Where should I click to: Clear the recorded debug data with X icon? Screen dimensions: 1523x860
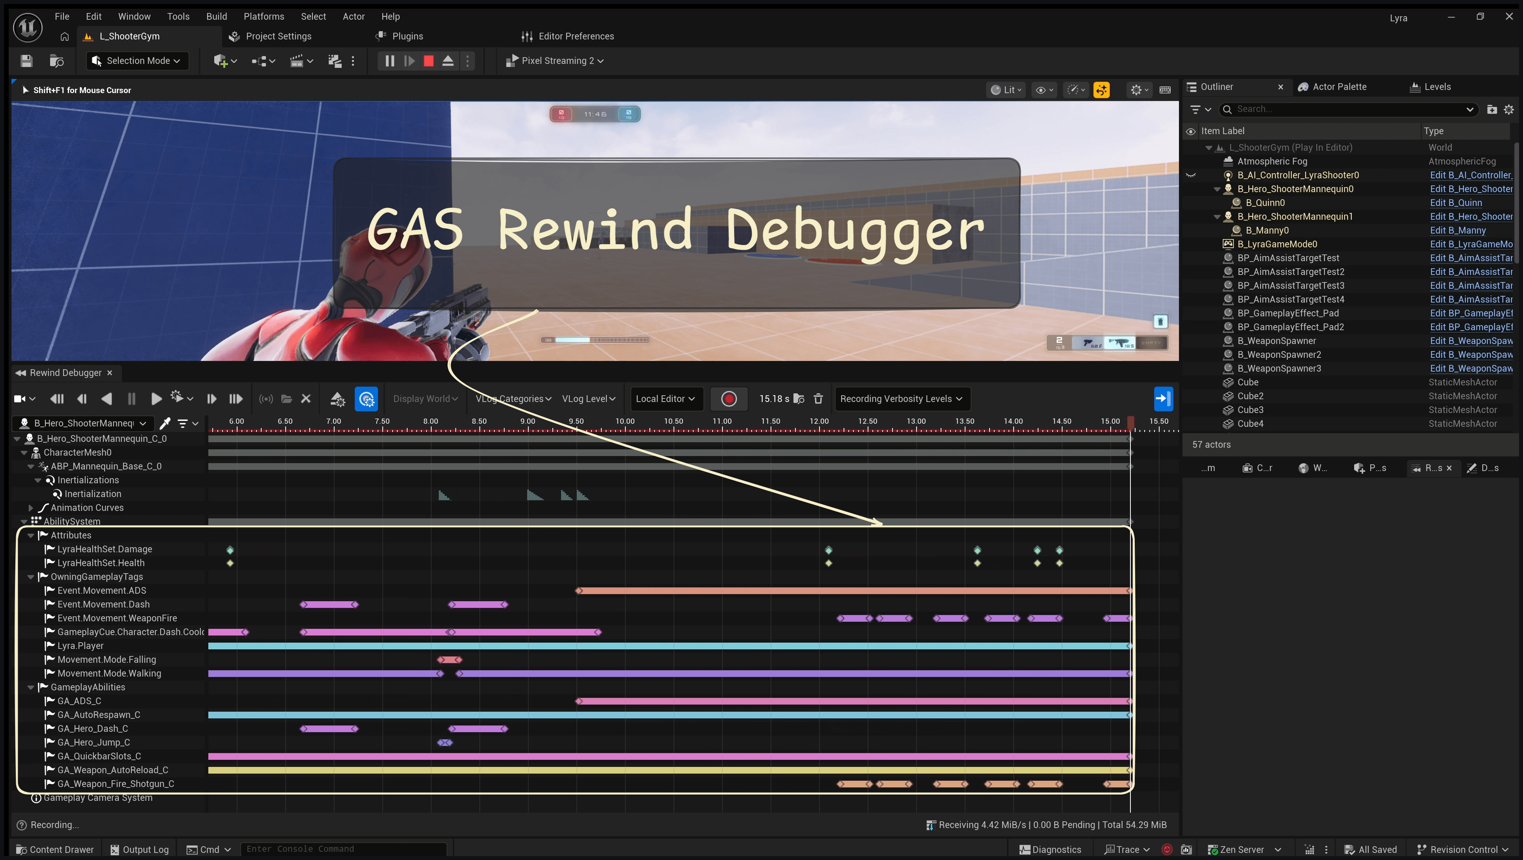(306, 399)
